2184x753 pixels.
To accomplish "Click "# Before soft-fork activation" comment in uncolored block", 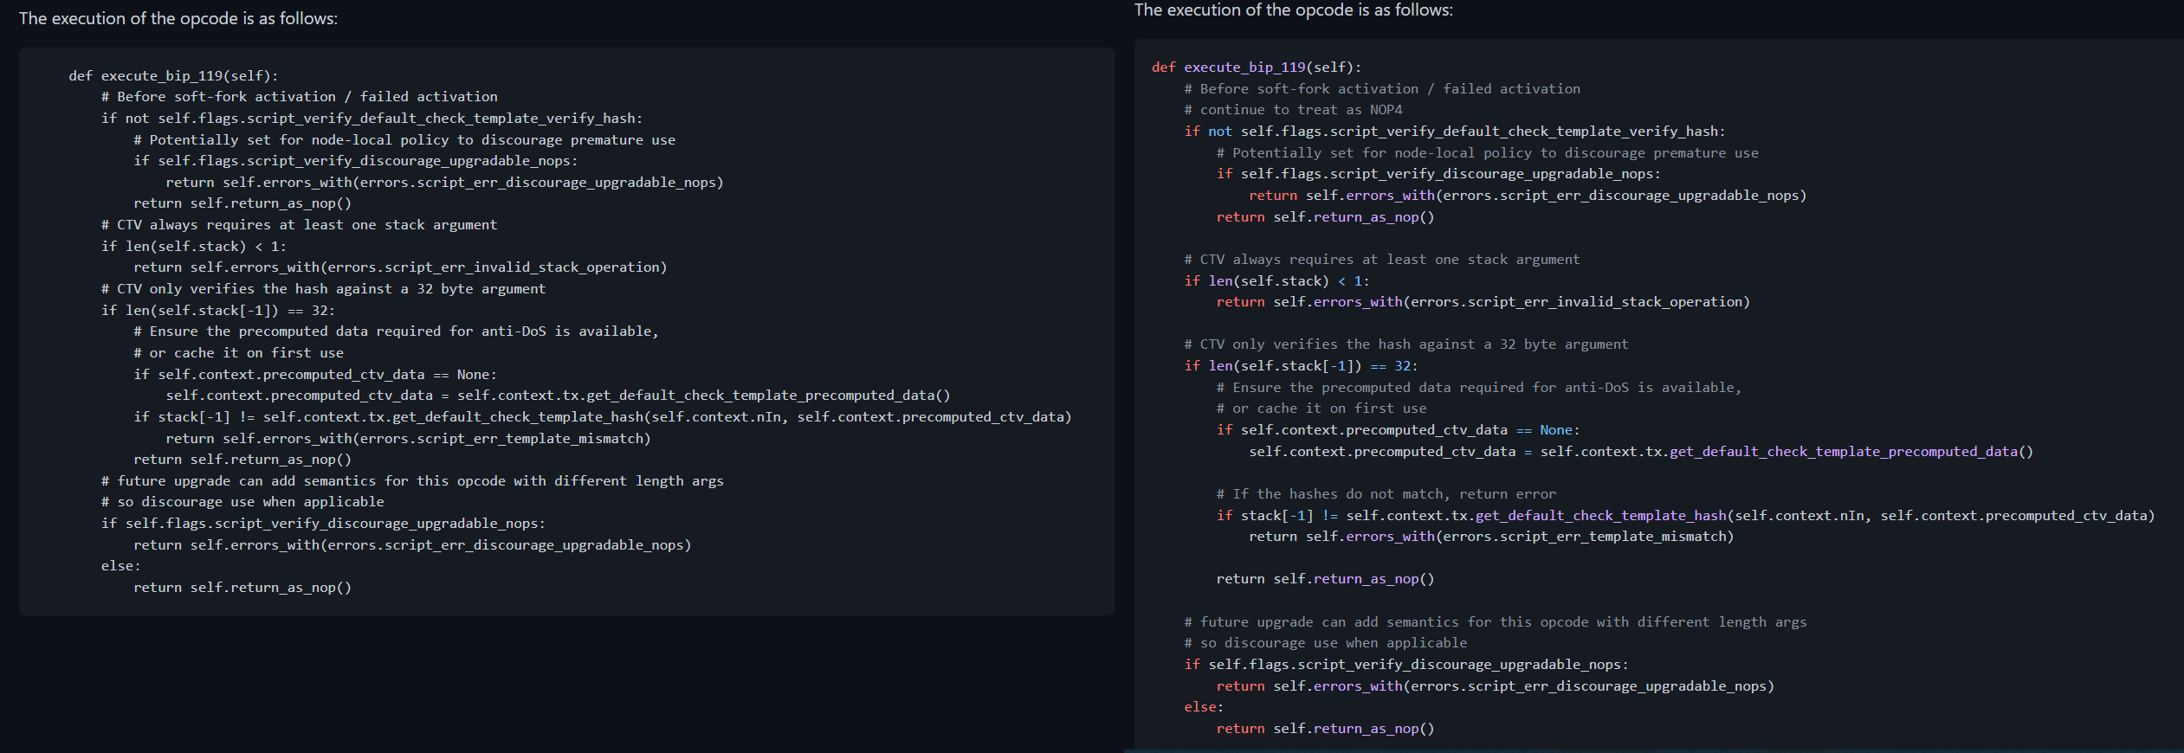I will coord(299,97).
